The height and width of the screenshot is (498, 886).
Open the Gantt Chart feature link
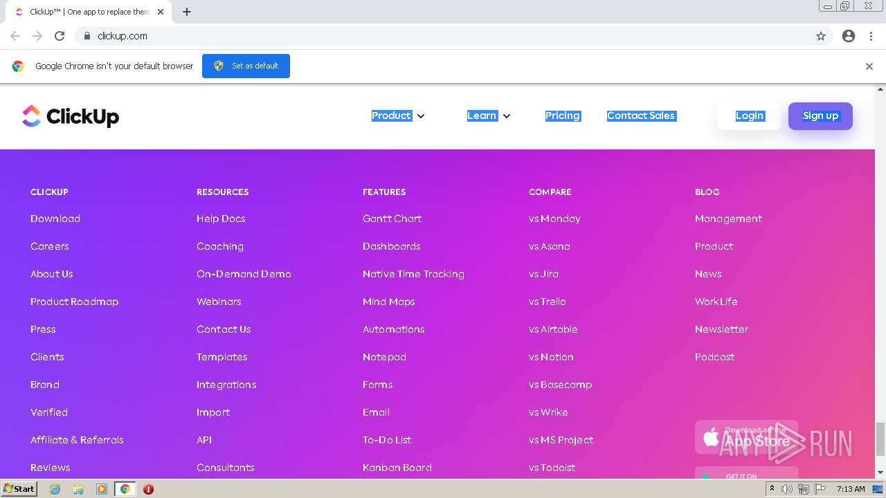[392, 219]
